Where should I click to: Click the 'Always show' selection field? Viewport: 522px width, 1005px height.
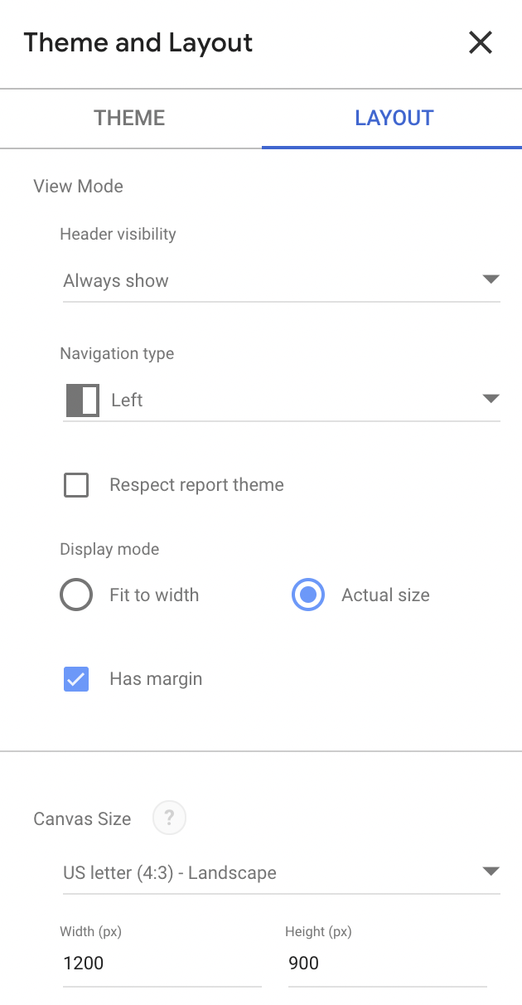(x=249, y=281)
